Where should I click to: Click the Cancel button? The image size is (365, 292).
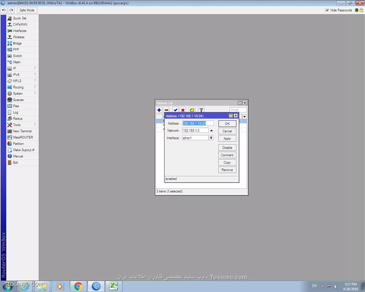coord(227,131)
